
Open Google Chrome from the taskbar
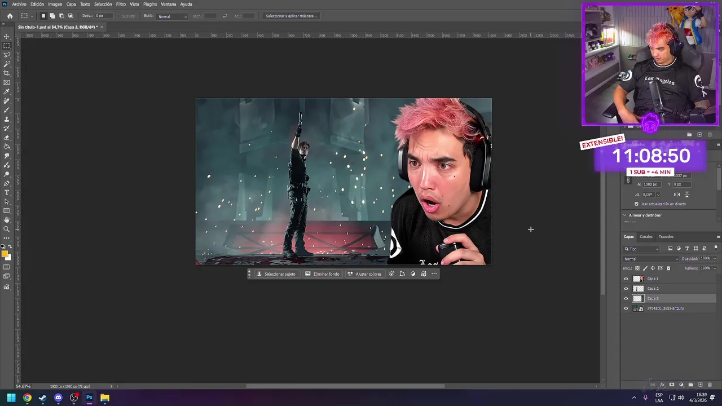pyautogui.click(x=27, y=398)
